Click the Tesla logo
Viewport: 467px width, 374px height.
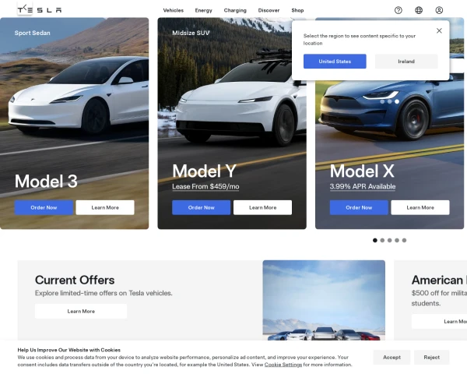[x=40, y=10]
